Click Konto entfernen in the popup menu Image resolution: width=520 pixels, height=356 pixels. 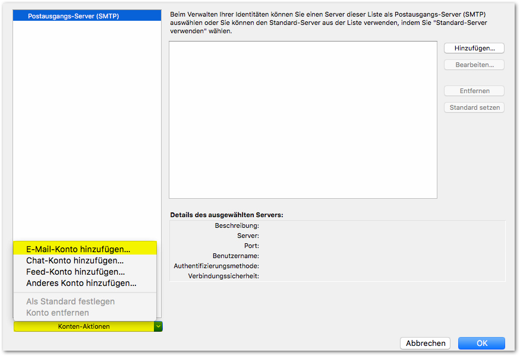tap(58, 313)
